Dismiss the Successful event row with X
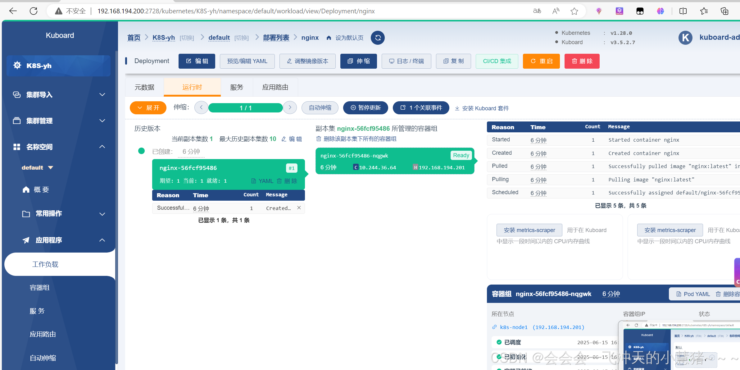This screenshot has width=740, height=370. [x=299, y=208]
